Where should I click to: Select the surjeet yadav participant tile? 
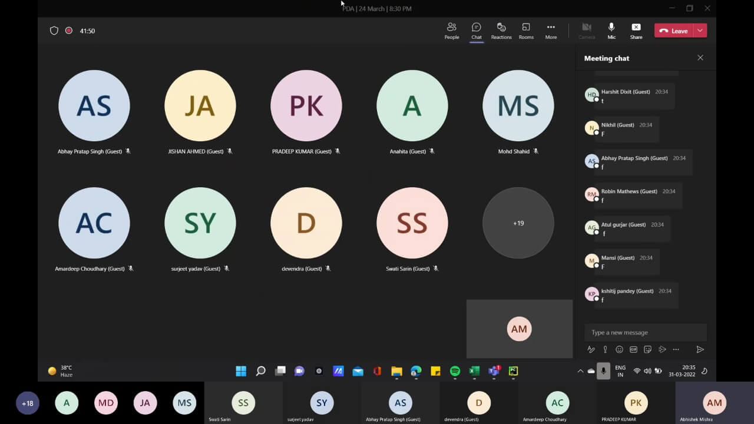pos(200,229)
